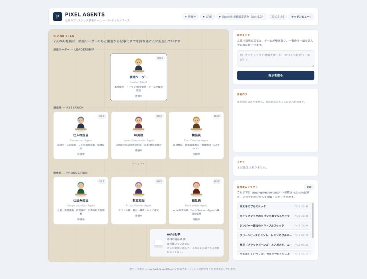Click the saved drafts list scrollbar
This screenshot has width=367, height=279.
point(313,220)
